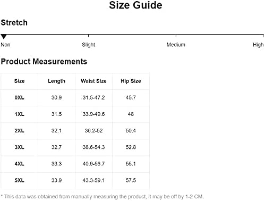Image resolution: width=265 pixels, height=201 pixels.
Task: Click the black triangle stretch marker
Action: click(x=4, y=37)
